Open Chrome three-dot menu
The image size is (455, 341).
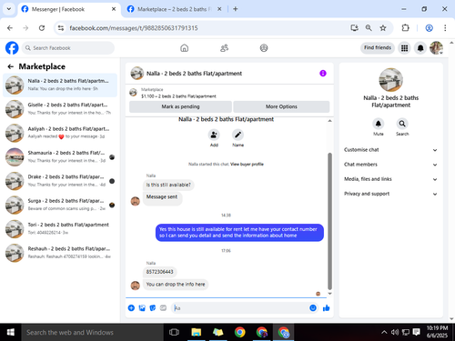pyautogui.click(x=445, y=28)
